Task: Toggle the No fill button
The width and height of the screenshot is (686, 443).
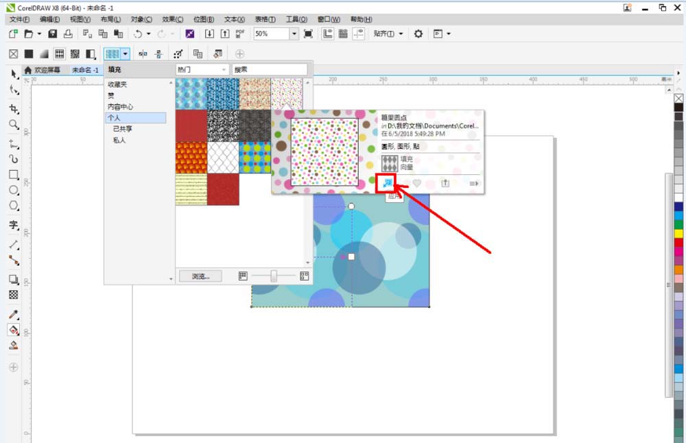Action: click(12, 53)
